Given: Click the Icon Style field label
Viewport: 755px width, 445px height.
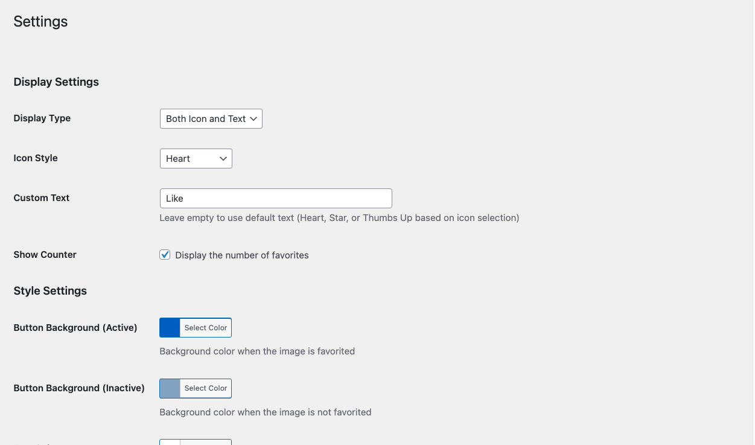Looking at the screenshot, I should tap(36, 158).
